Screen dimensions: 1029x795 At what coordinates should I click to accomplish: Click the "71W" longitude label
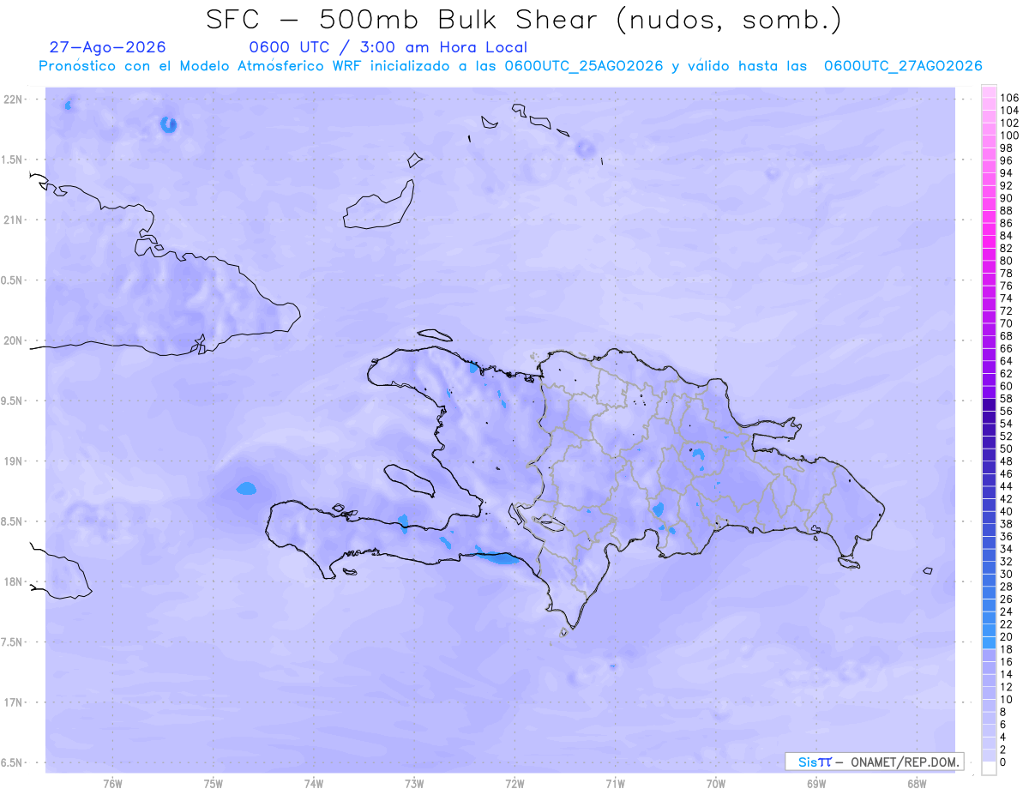(615, 783)
